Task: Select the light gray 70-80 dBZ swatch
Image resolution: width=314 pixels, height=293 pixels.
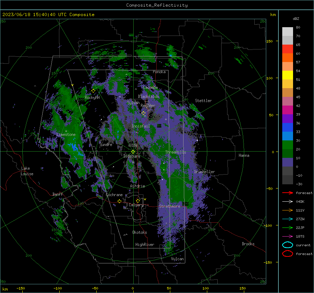Action: (287, 32)
